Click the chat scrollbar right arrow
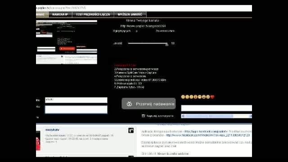 [x=250, y=116]
